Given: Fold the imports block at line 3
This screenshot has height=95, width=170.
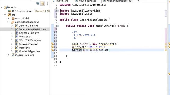Looking at the screenshot, I should (x=58, y=11).
